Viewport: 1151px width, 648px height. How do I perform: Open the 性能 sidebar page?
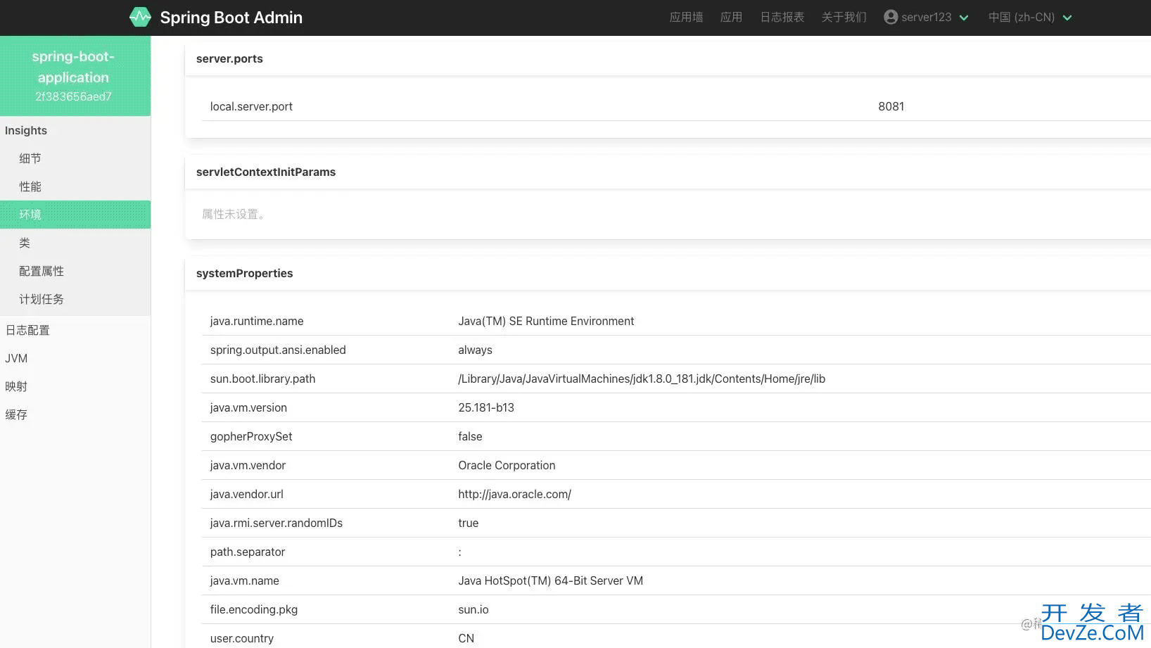75,186
